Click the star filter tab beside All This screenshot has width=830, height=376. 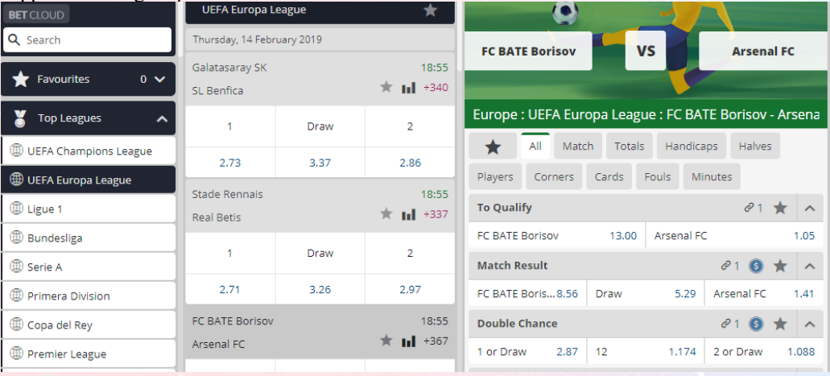tap(493, 147)
